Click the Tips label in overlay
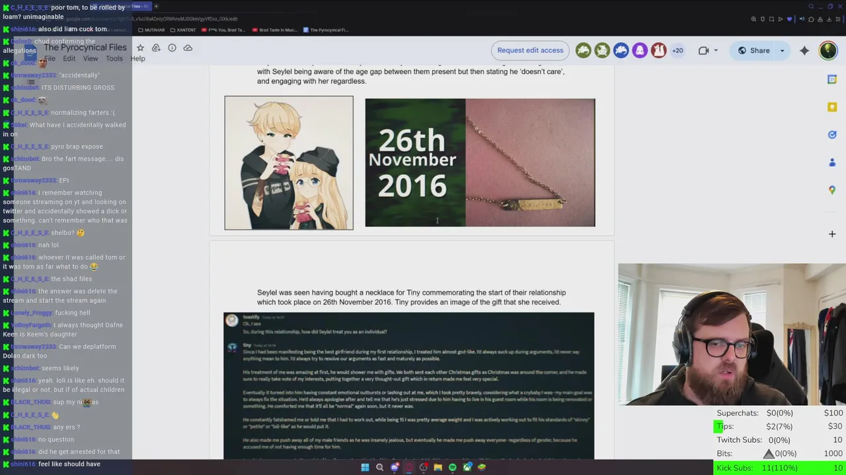 pos(725,426)
